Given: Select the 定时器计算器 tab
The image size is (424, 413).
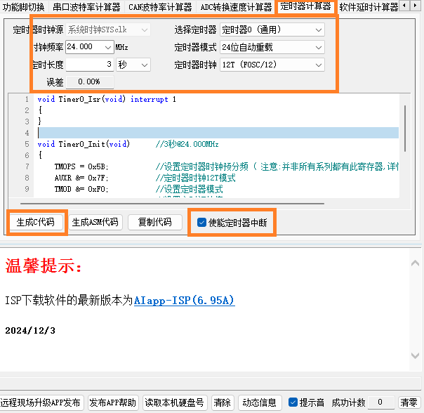Looking at the screenshot, I should 305,6.
